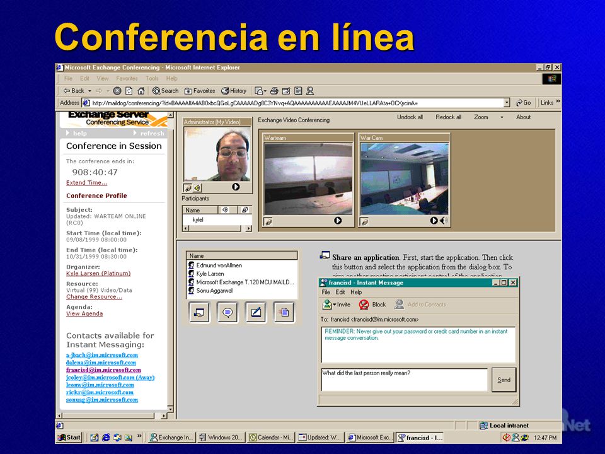Open the Favorites menu in the browser menu bar

[x=127, y=78]
